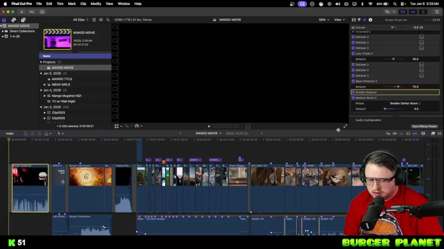444x249 pixels.
Task: Open the All Clips filter dropdown
Action: pos(80,20)
